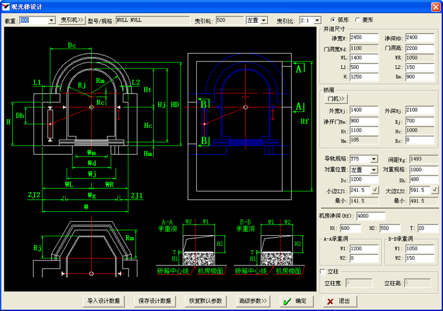Click 保存设计数据 button
The image size is (443, 311).
click(155, 301)
